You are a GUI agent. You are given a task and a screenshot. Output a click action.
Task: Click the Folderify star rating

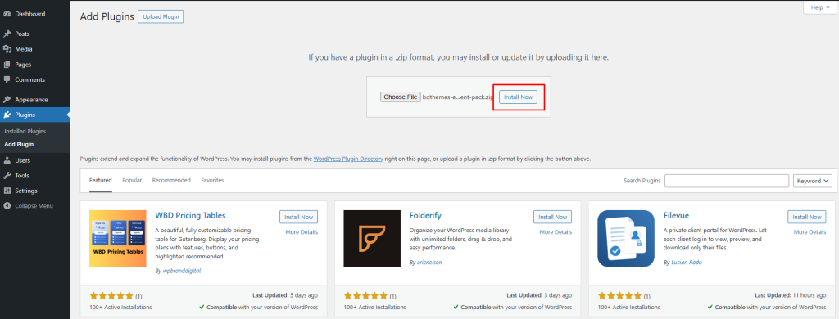[x=365, y=295]
